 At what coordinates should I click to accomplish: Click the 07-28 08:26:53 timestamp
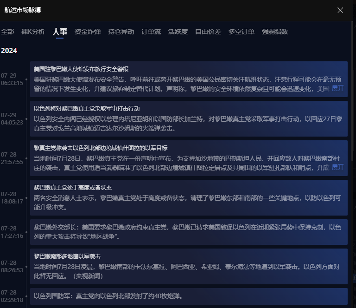12,266
